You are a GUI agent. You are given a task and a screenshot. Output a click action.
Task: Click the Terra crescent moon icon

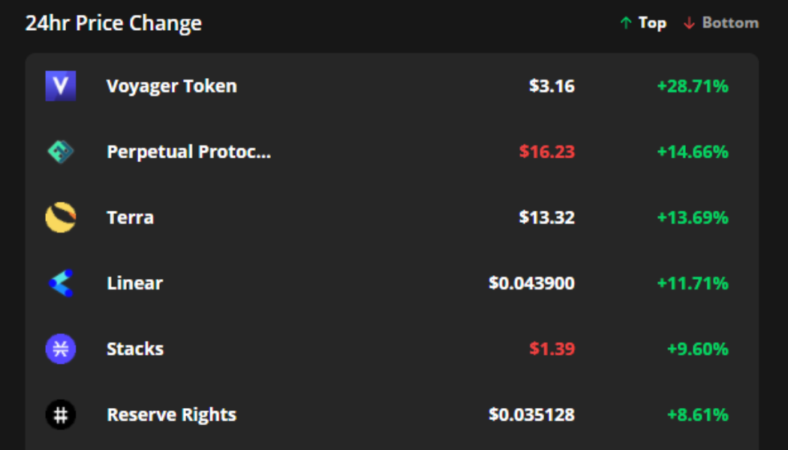(x=59, y=217)
